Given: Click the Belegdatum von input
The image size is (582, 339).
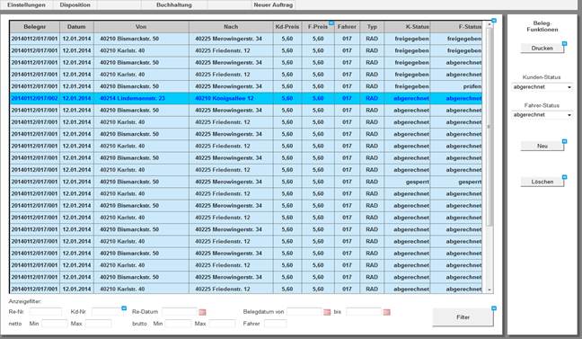Looking at the screenshot, I should (304, 312).
